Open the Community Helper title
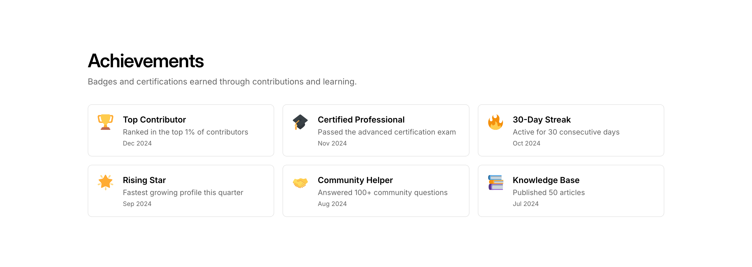Screen dimensions: 752x267 click(x=355, y=180)
